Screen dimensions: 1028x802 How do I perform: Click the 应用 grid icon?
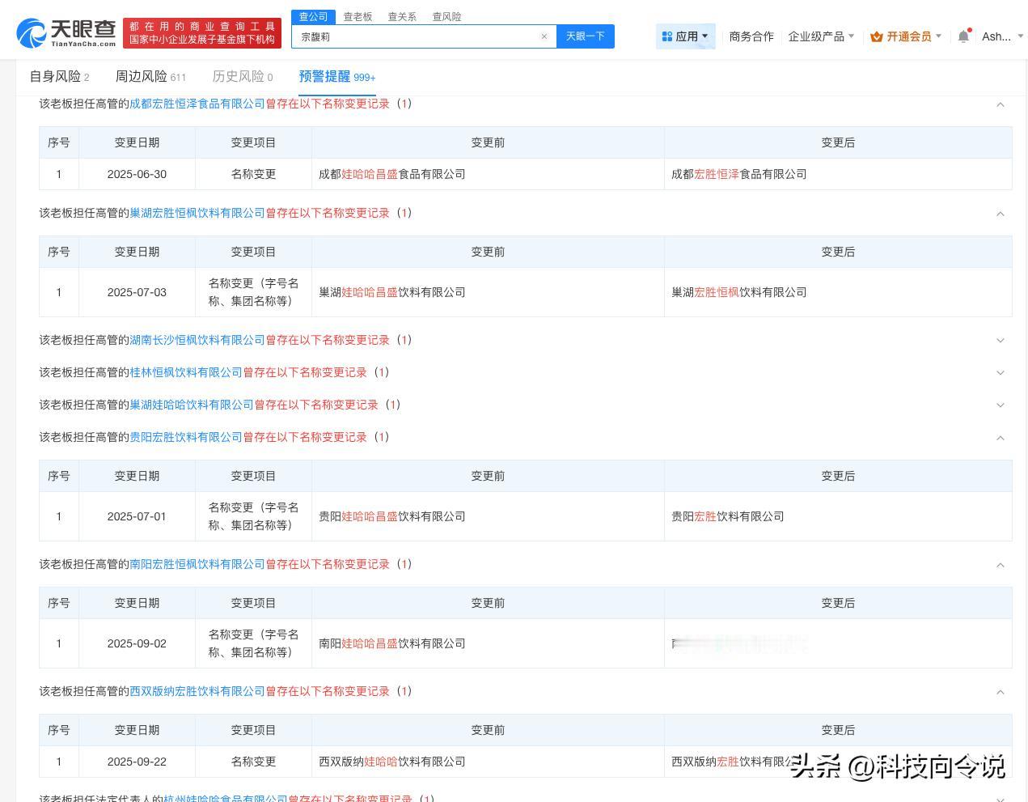point(667,36)
